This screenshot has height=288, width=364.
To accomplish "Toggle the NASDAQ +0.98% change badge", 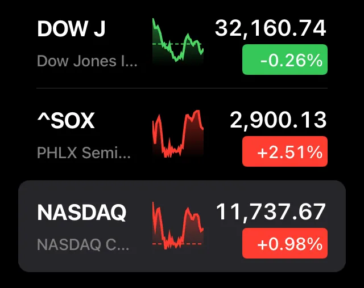I will (x=285, y=243).
